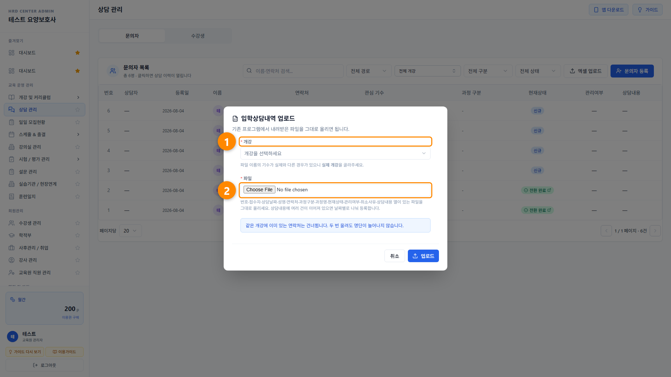Image resolution: width=671 pixels, height=377 pixels.
Task: Switch to the 수강생 tab
Action: click(x=198, y=36)
